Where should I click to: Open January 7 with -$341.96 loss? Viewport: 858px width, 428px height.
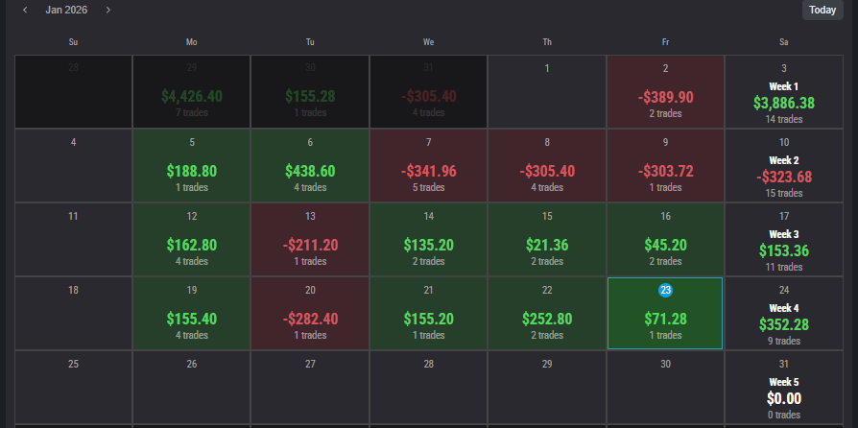pos(429,166)
